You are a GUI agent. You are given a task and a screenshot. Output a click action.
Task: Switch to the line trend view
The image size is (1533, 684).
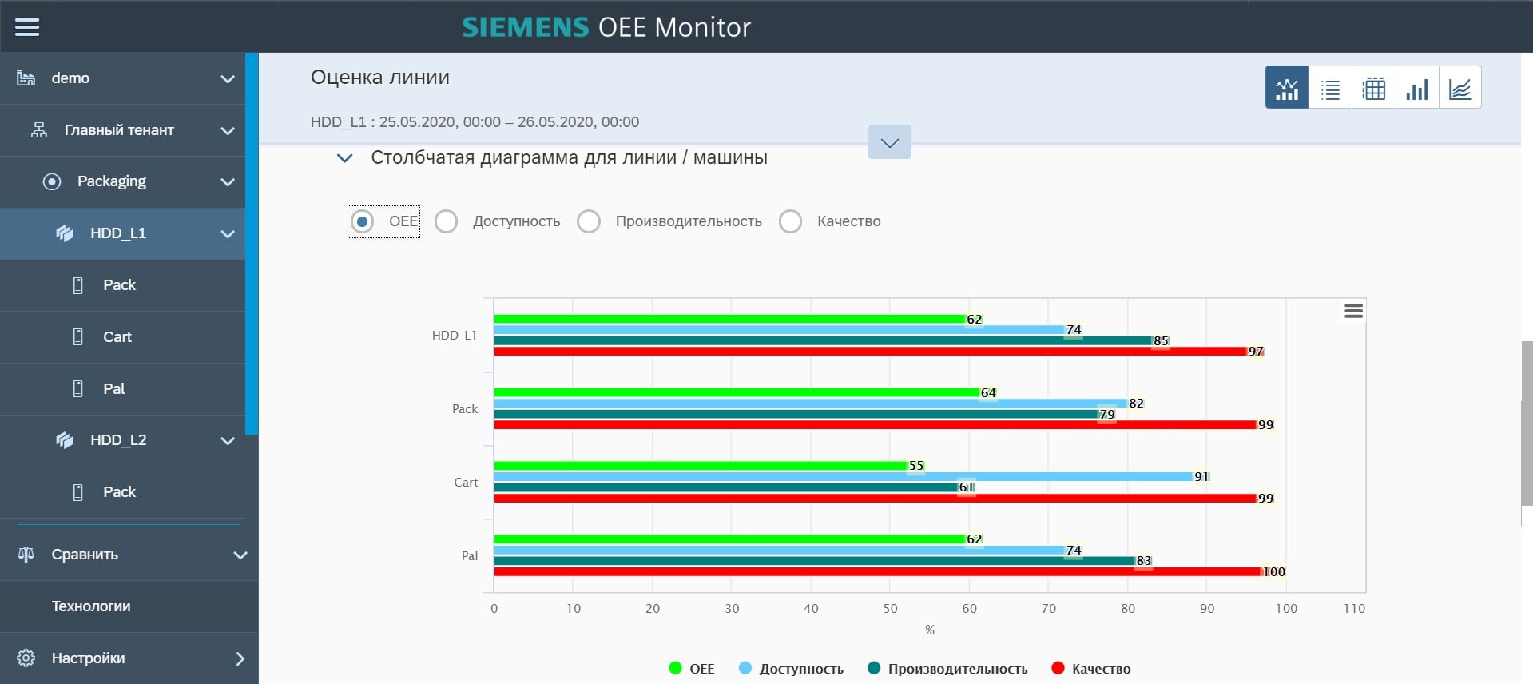pyautogui.click(x=1460, y=87)
